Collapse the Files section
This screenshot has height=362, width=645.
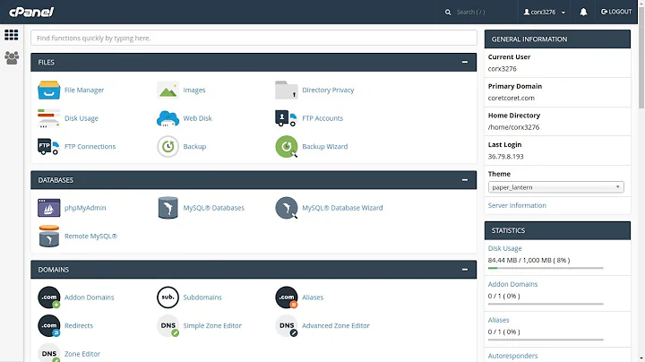click(465, 62)
